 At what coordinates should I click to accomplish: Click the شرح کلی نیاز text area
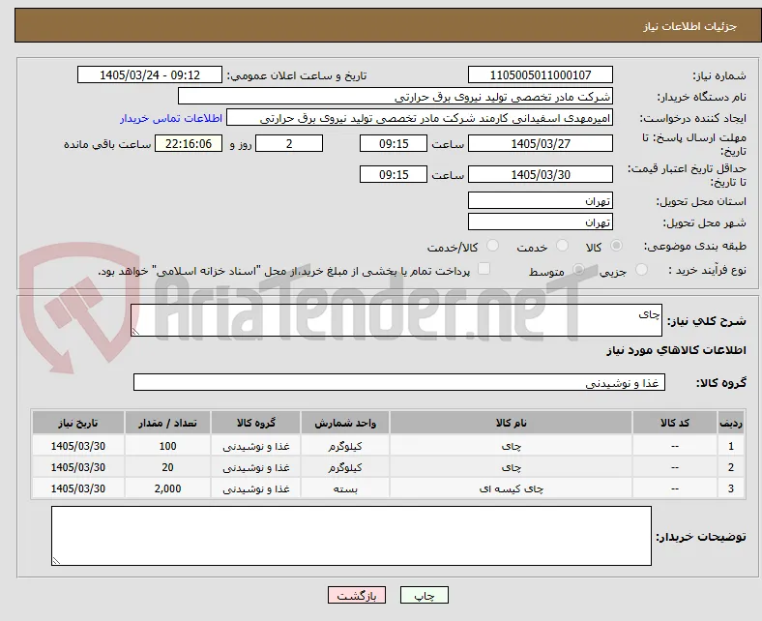[x=396, y=320]
